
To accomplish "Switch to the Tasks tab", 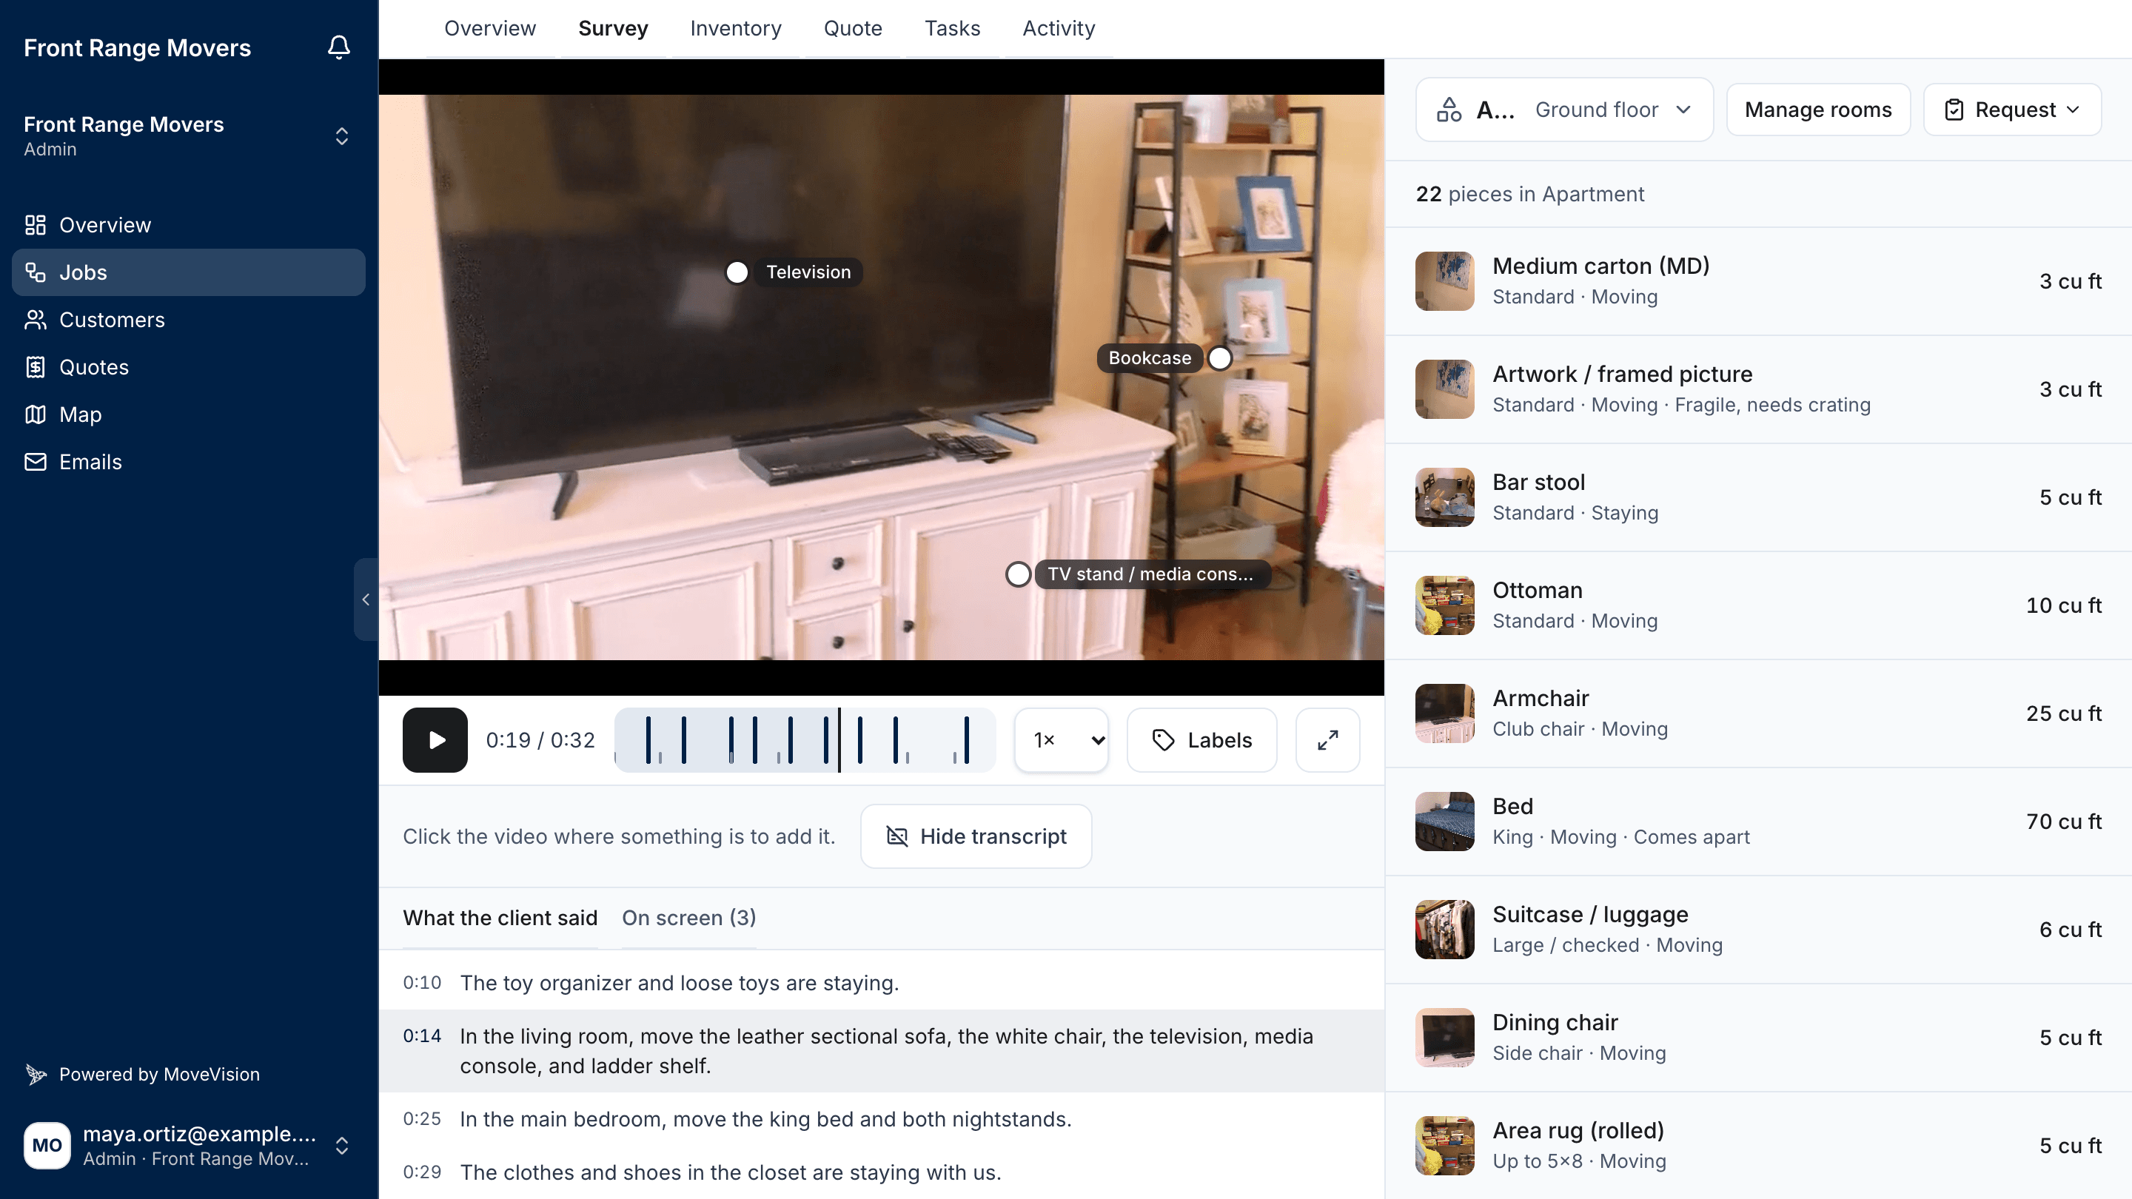I will (952, 28).
